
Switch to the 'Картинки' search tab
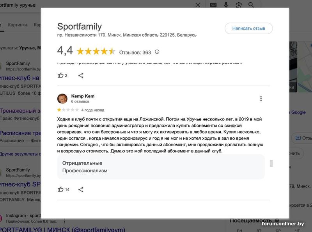18,25
